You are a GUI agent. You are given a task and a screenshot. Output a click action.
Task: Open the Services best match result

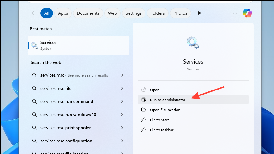pyautogui.click(x=78, y=45)
